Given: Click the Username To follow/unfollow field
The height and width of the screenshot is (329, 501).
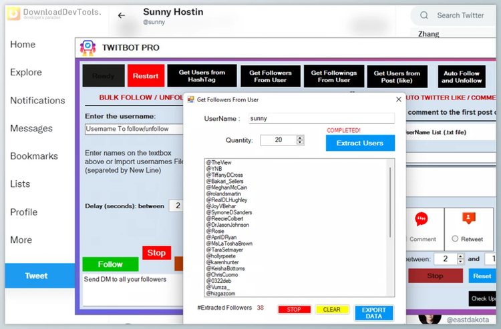Looking at the screenshot, I should click(134, 129).
